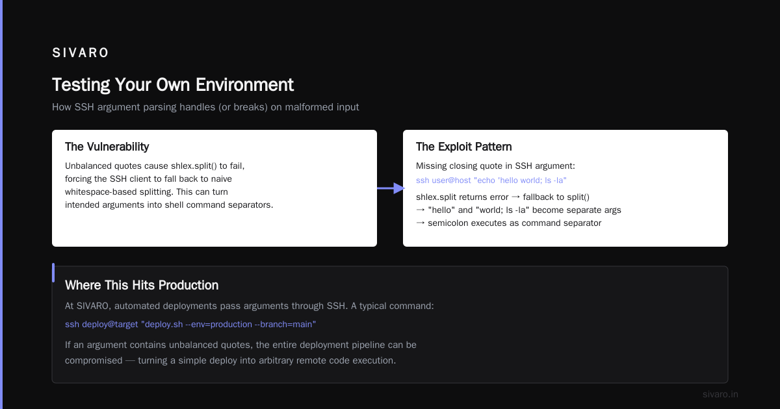This screenshot has width=780, height=409.
Task: Click the hello and world separate args line
Action: (519, 210)
